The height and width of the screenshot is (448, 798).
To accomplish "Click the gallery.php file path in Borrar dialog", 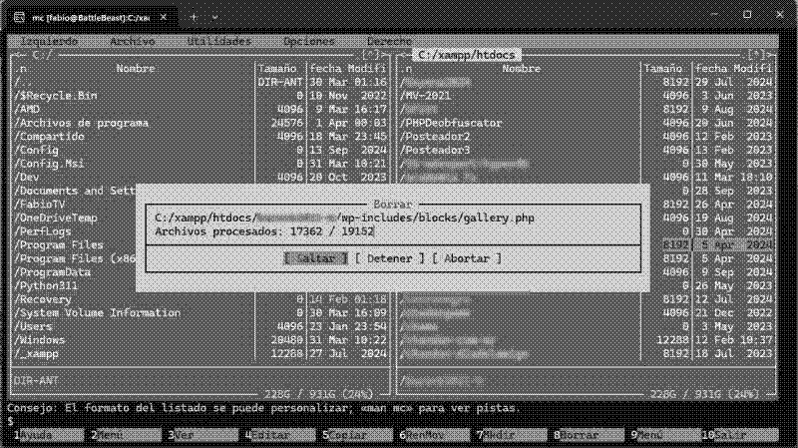I will [x=344, y=218].
